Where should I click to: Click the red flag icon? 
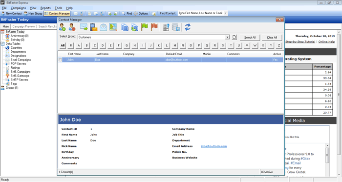[154, 27]
